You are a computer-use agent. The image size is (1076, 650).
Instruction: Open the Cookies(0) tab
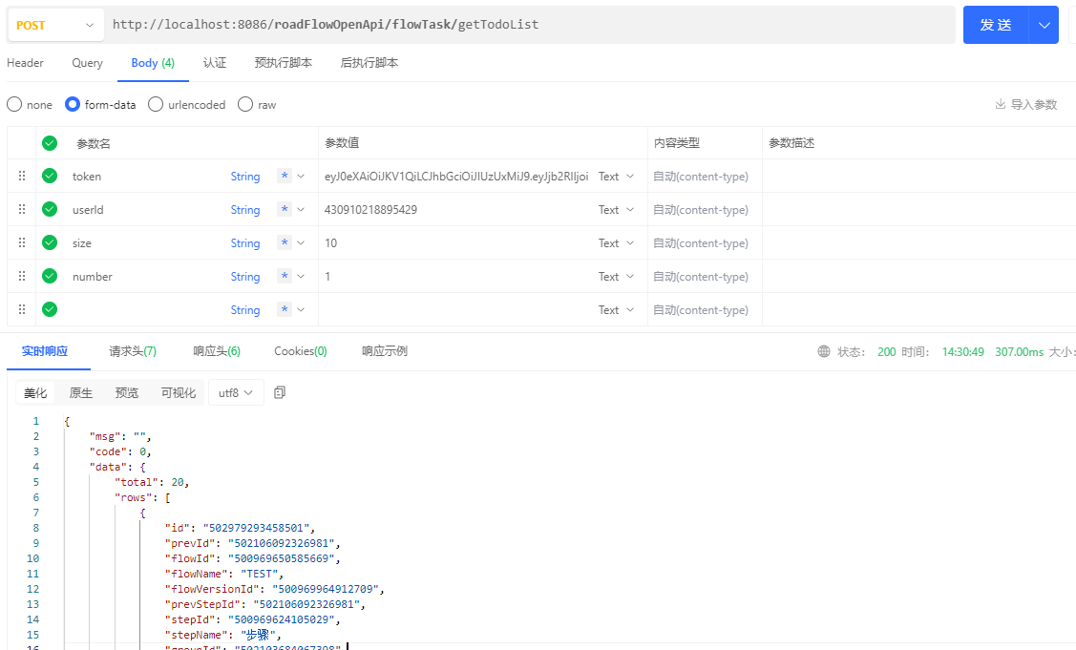(301, 351)
